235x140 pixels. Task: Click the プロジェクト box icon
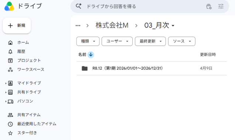click(10, 60)
